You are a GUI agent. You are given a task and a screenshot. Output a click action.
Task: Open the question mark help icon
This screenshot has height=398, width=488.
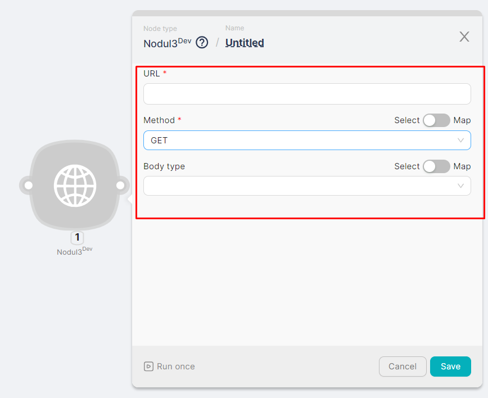[202, 43]
